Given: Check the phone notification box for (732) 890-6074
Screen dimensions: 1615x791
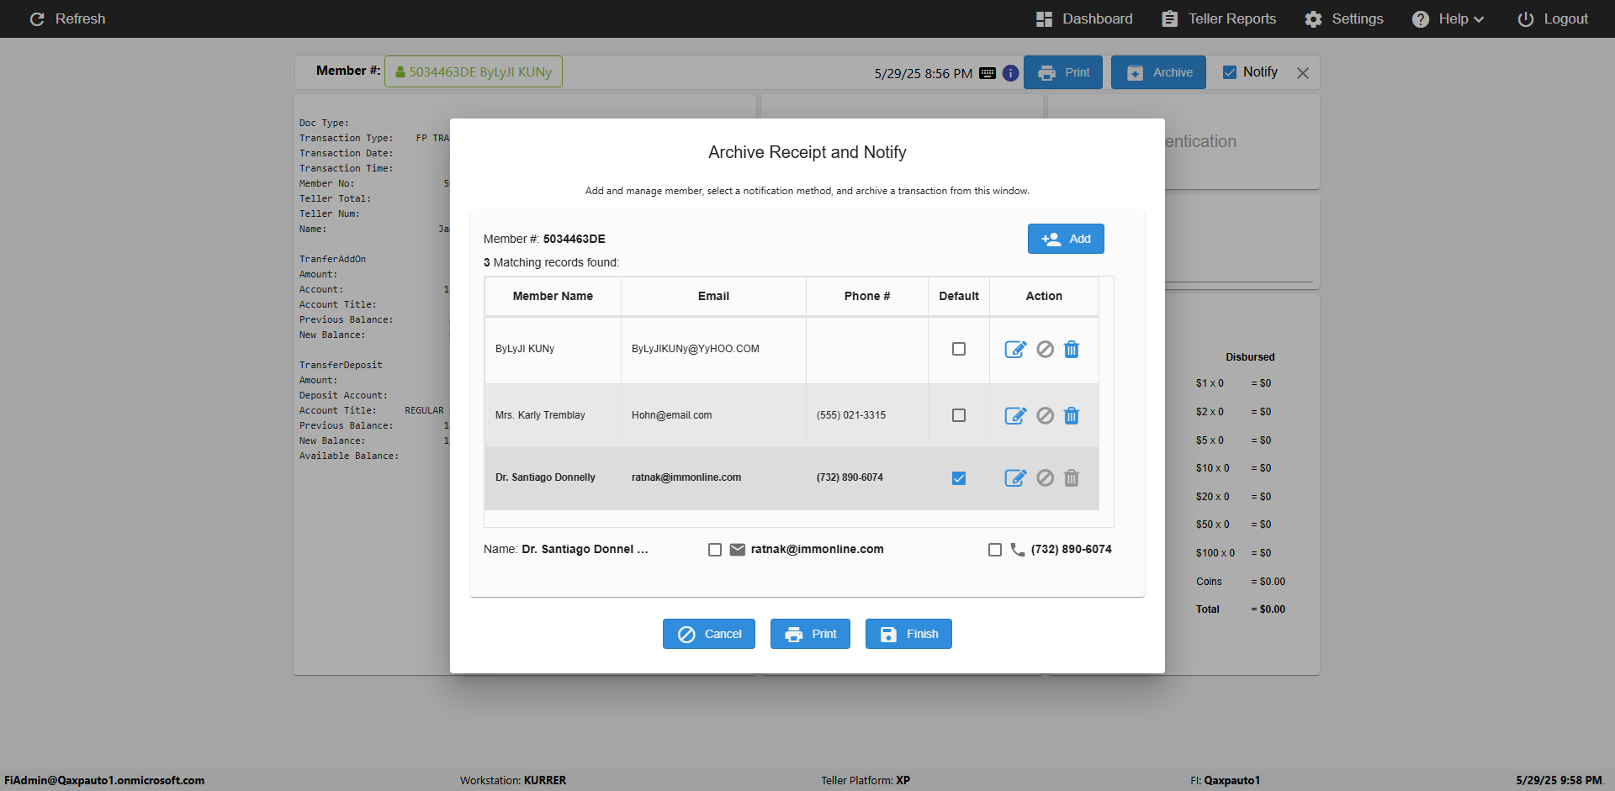Looking at the screenshot, I should point(995,550).
